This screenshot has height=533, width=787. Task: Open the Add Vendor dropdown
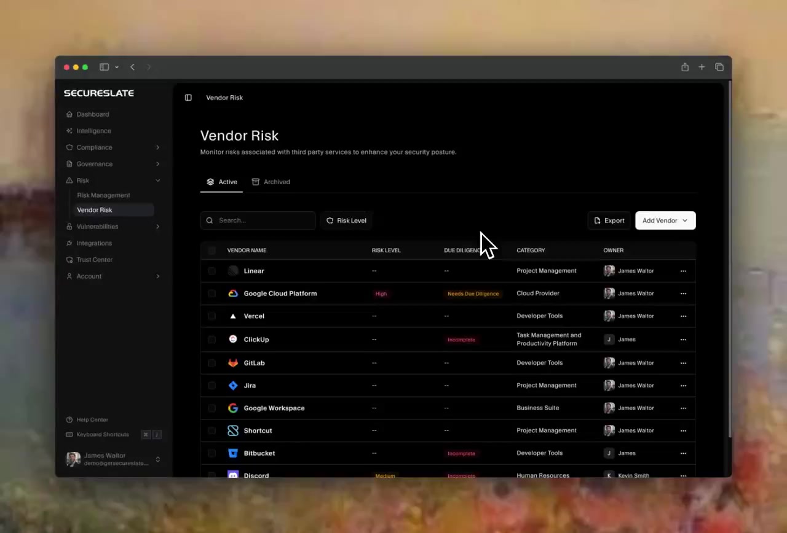[665, 220]
